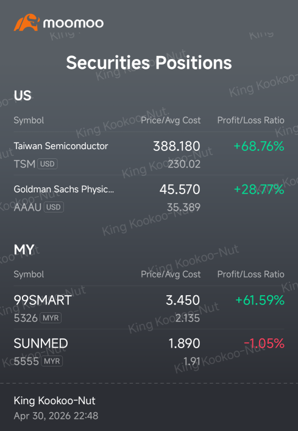Click the US market section heading

(23, 96)
